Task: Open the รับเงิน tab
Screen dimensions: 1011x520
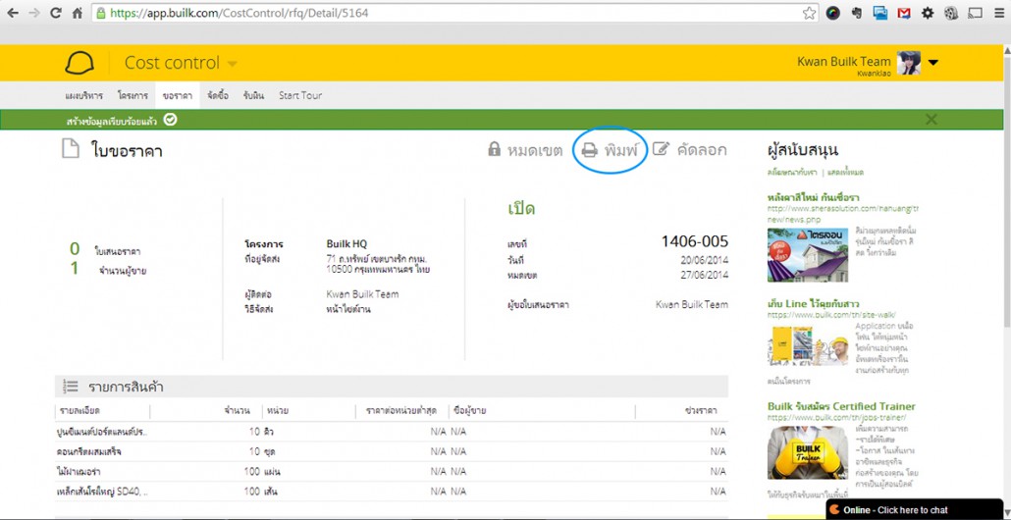Action: tap(253, 95)
